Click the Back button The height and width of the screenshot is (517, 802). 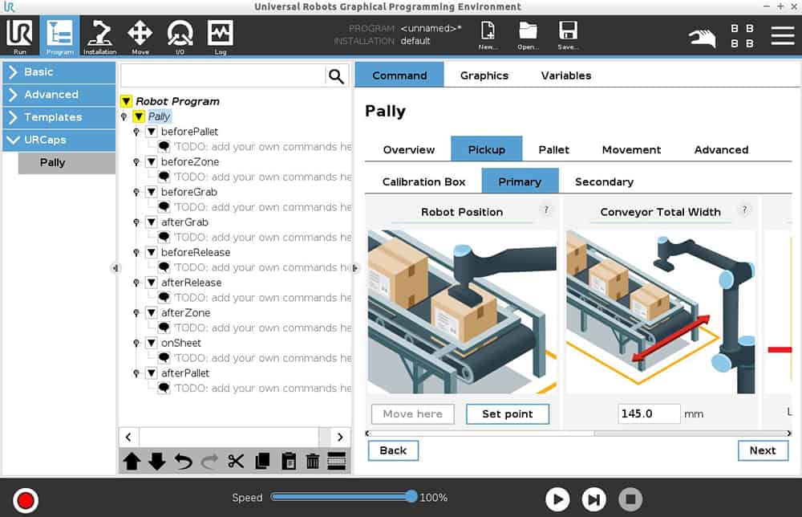click(393, 450)
